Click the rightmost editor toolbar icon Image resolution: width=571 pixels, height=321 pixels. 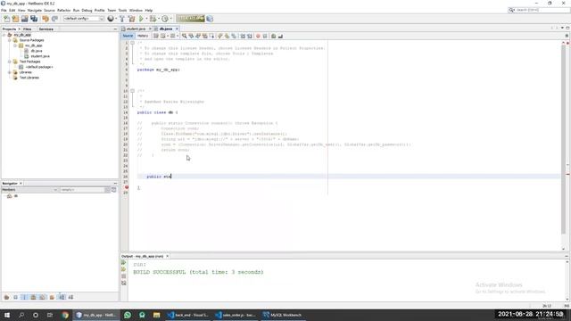click(280, 36)
